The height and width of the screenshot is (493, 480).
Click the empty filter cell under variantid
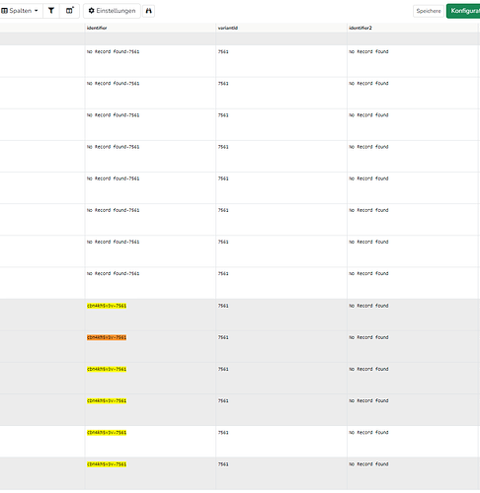[x=281, y=38]
